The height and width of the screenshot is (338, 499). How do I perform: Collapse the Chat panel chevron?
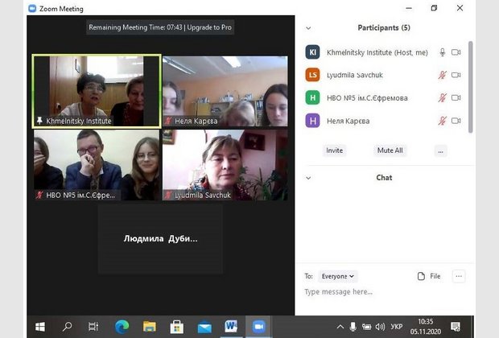click(308, 178)
